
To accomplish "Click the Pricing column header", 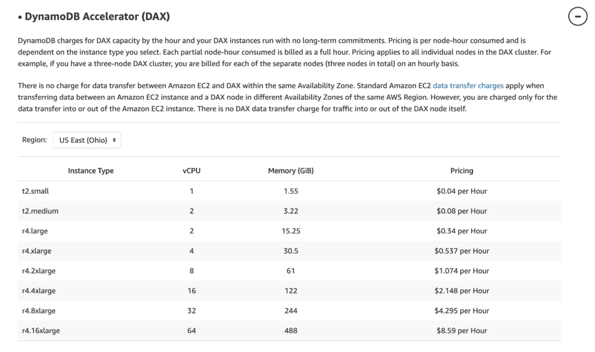I will coord(462,171).
